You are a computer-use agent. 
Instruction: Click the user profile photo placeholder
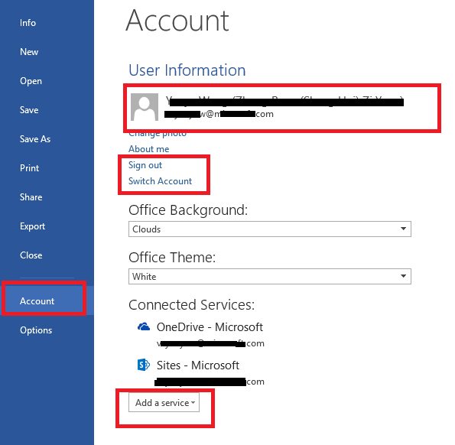click(x=145, y=107)
